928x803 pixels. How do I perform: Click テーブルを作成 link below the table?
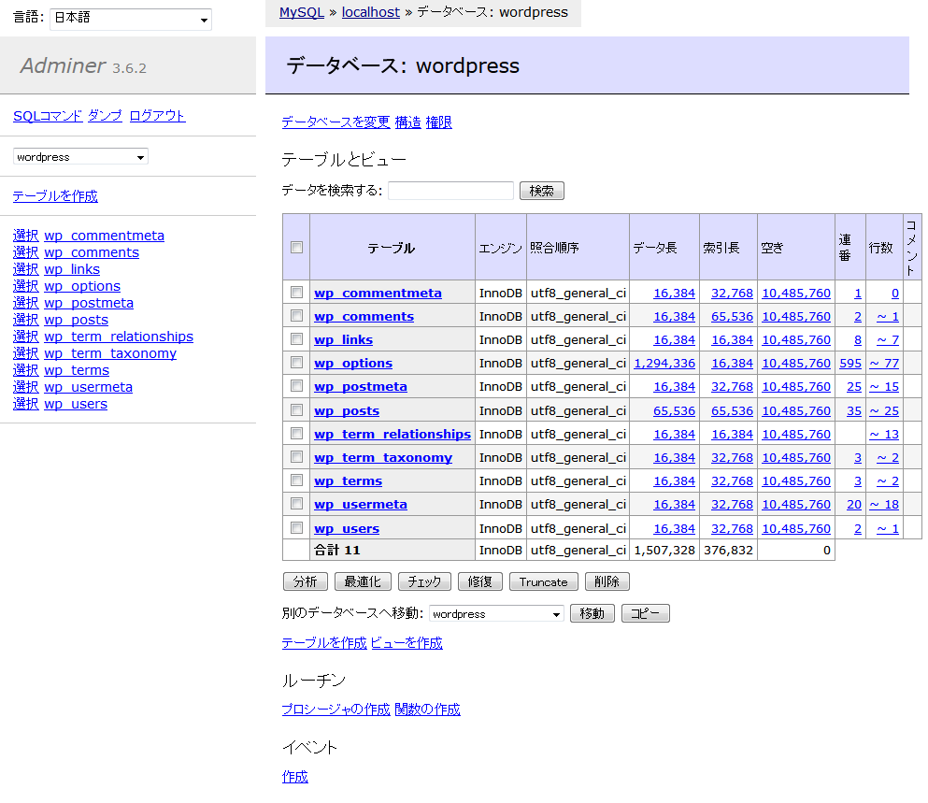point(324,643)
